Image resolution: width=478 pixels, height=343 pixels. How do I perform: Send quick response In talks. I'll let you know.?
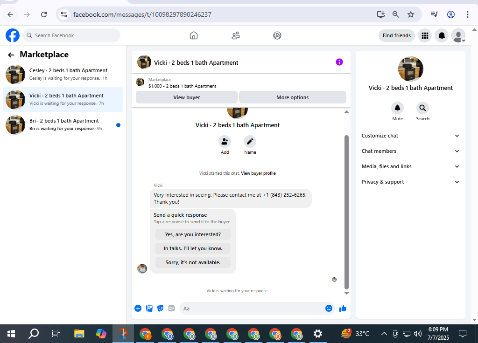click(x=193, y=249)
